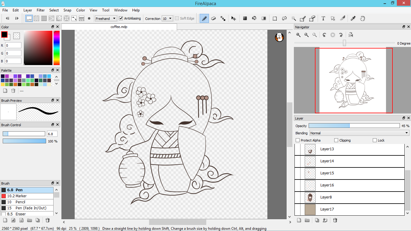Zoom in using Navigator magnifier plus
411x231 pixels.
pyautogui.click(x=298, y=35)
